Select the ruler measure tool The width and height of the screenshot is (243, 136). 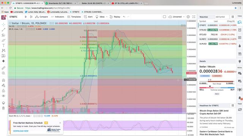[x=3, y=68]
